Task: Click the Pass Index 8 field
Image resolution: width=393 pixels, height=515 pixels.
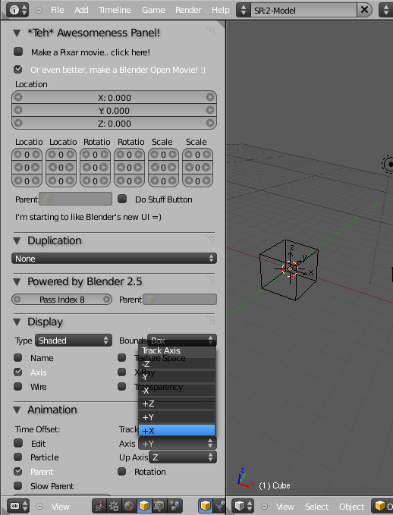Action: [61, 299]
